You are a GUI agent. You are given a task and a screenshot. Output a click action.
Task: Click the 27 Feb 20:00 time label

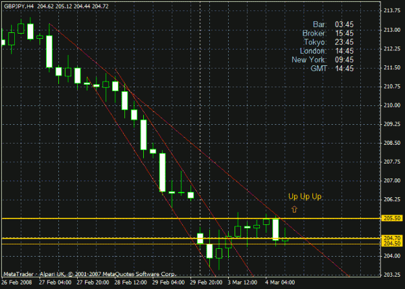93,283
